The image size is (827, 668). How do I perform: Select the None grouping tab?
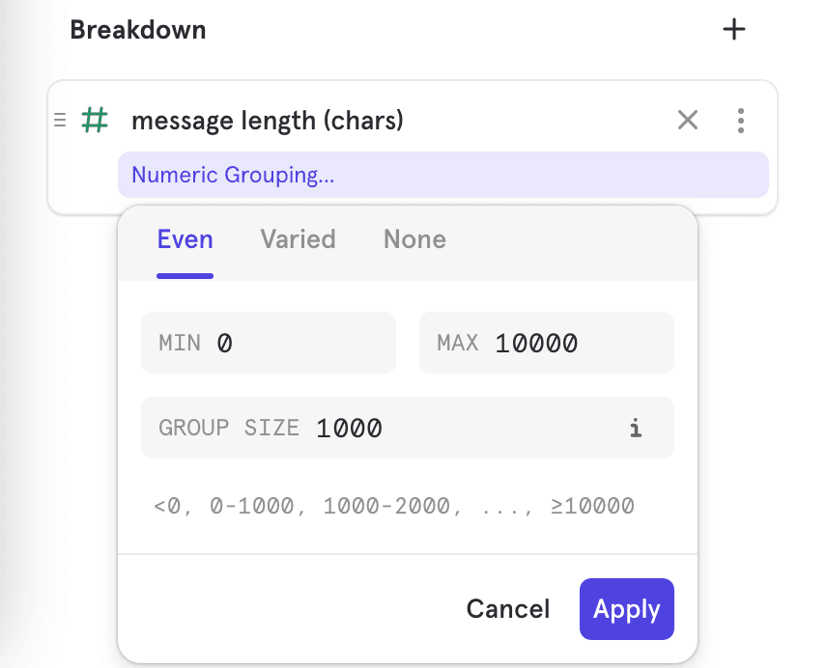[x=414, y=239]
